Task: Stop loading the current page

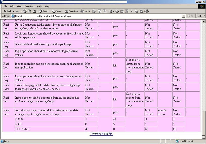Action: pos(25,11)
